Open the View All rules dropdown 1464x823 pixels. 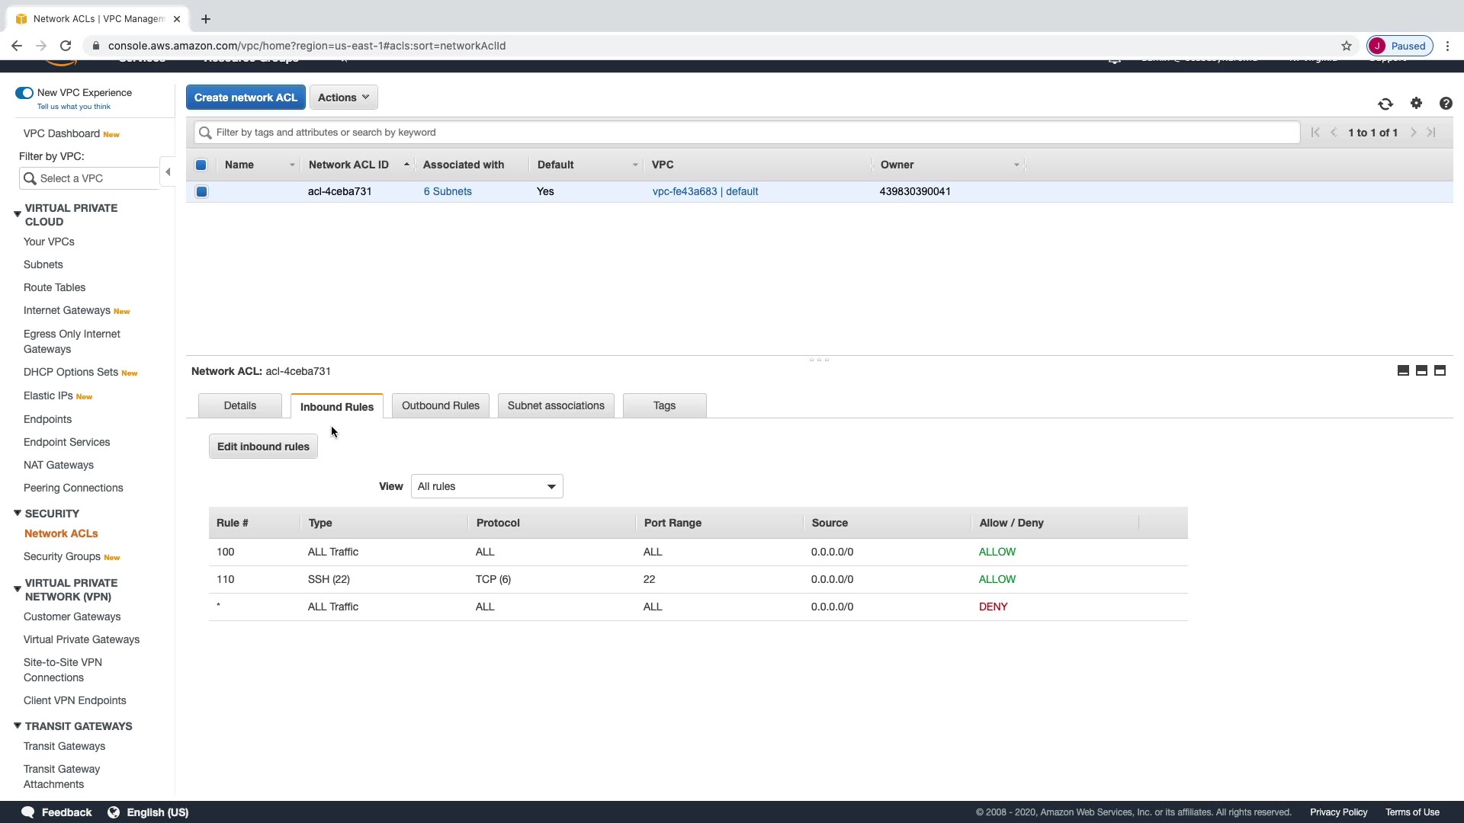tap(486, 486)
